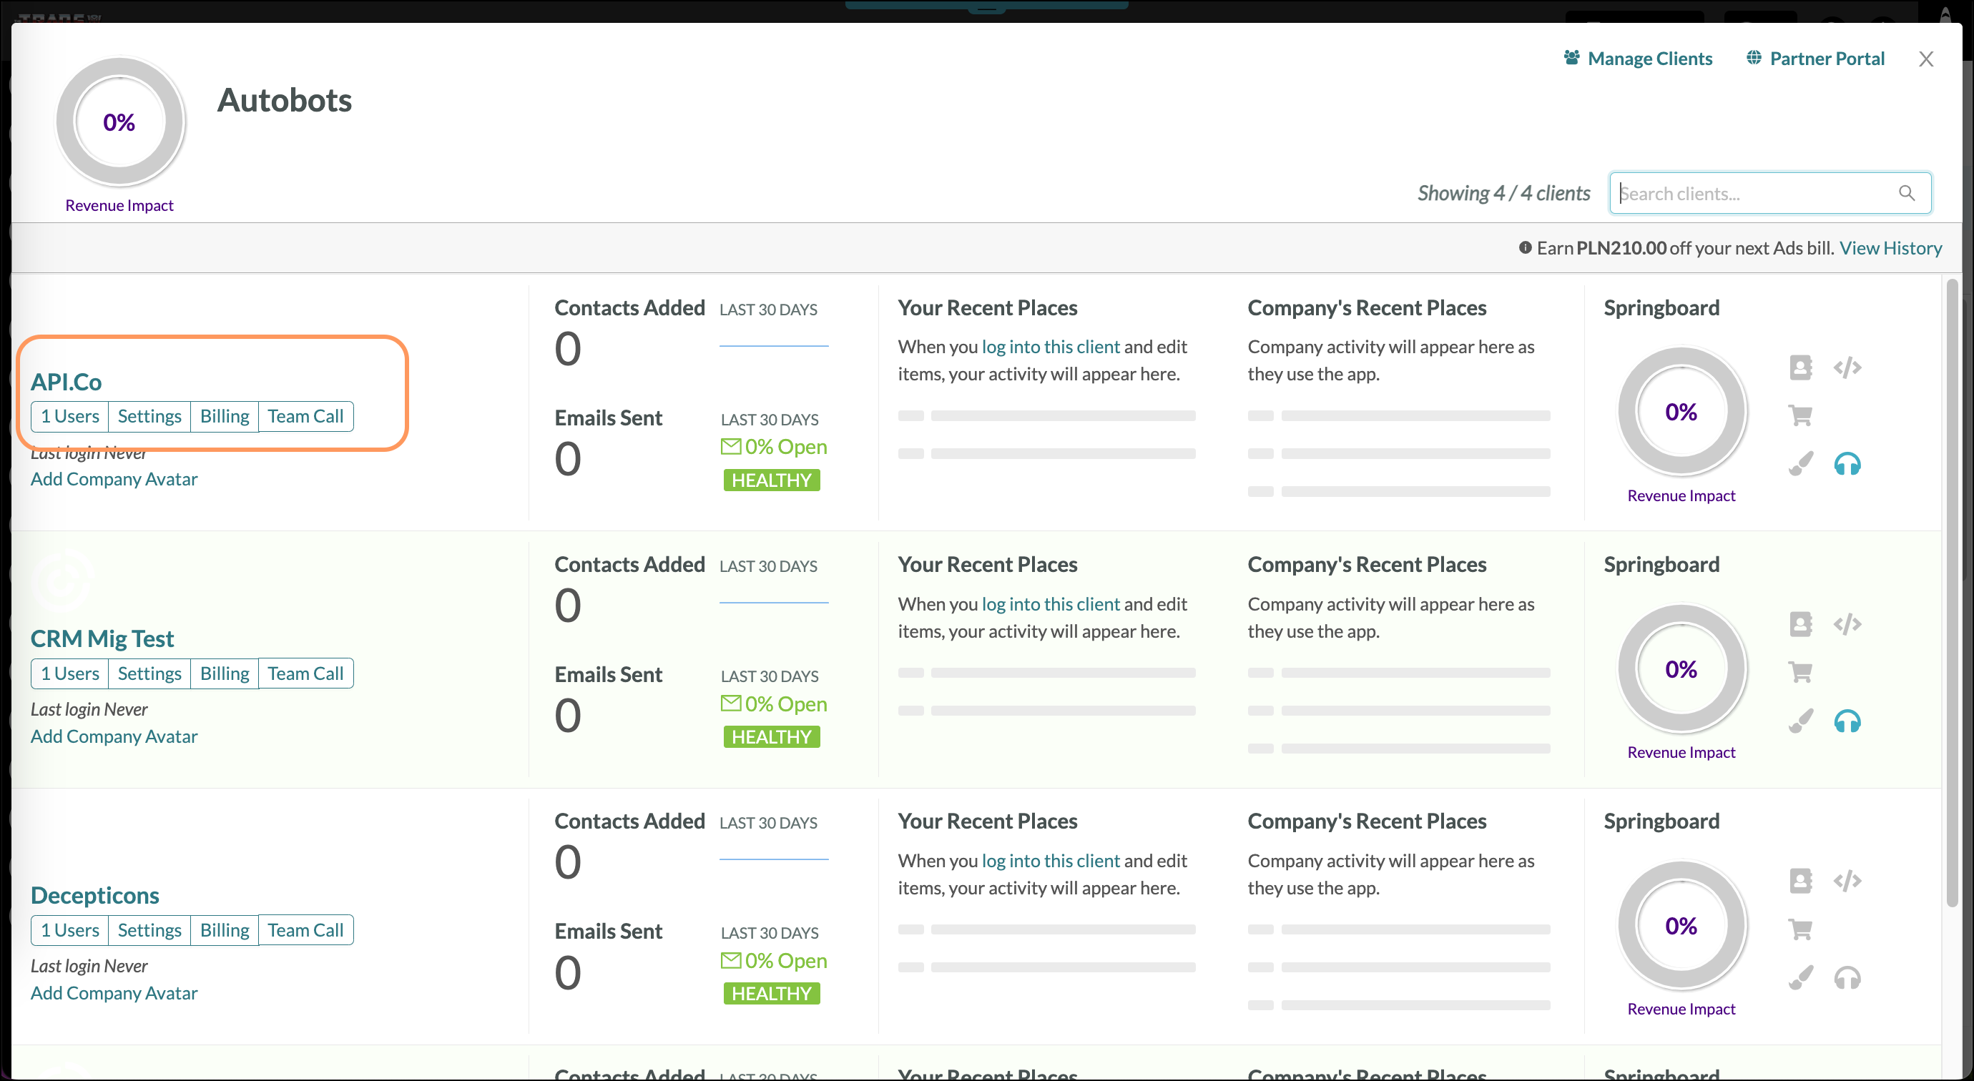Image resolution: width=1974 pixels, height=1081 pixels.
Task: Open Billing tab for API.Co
Action: pos(225,416)
